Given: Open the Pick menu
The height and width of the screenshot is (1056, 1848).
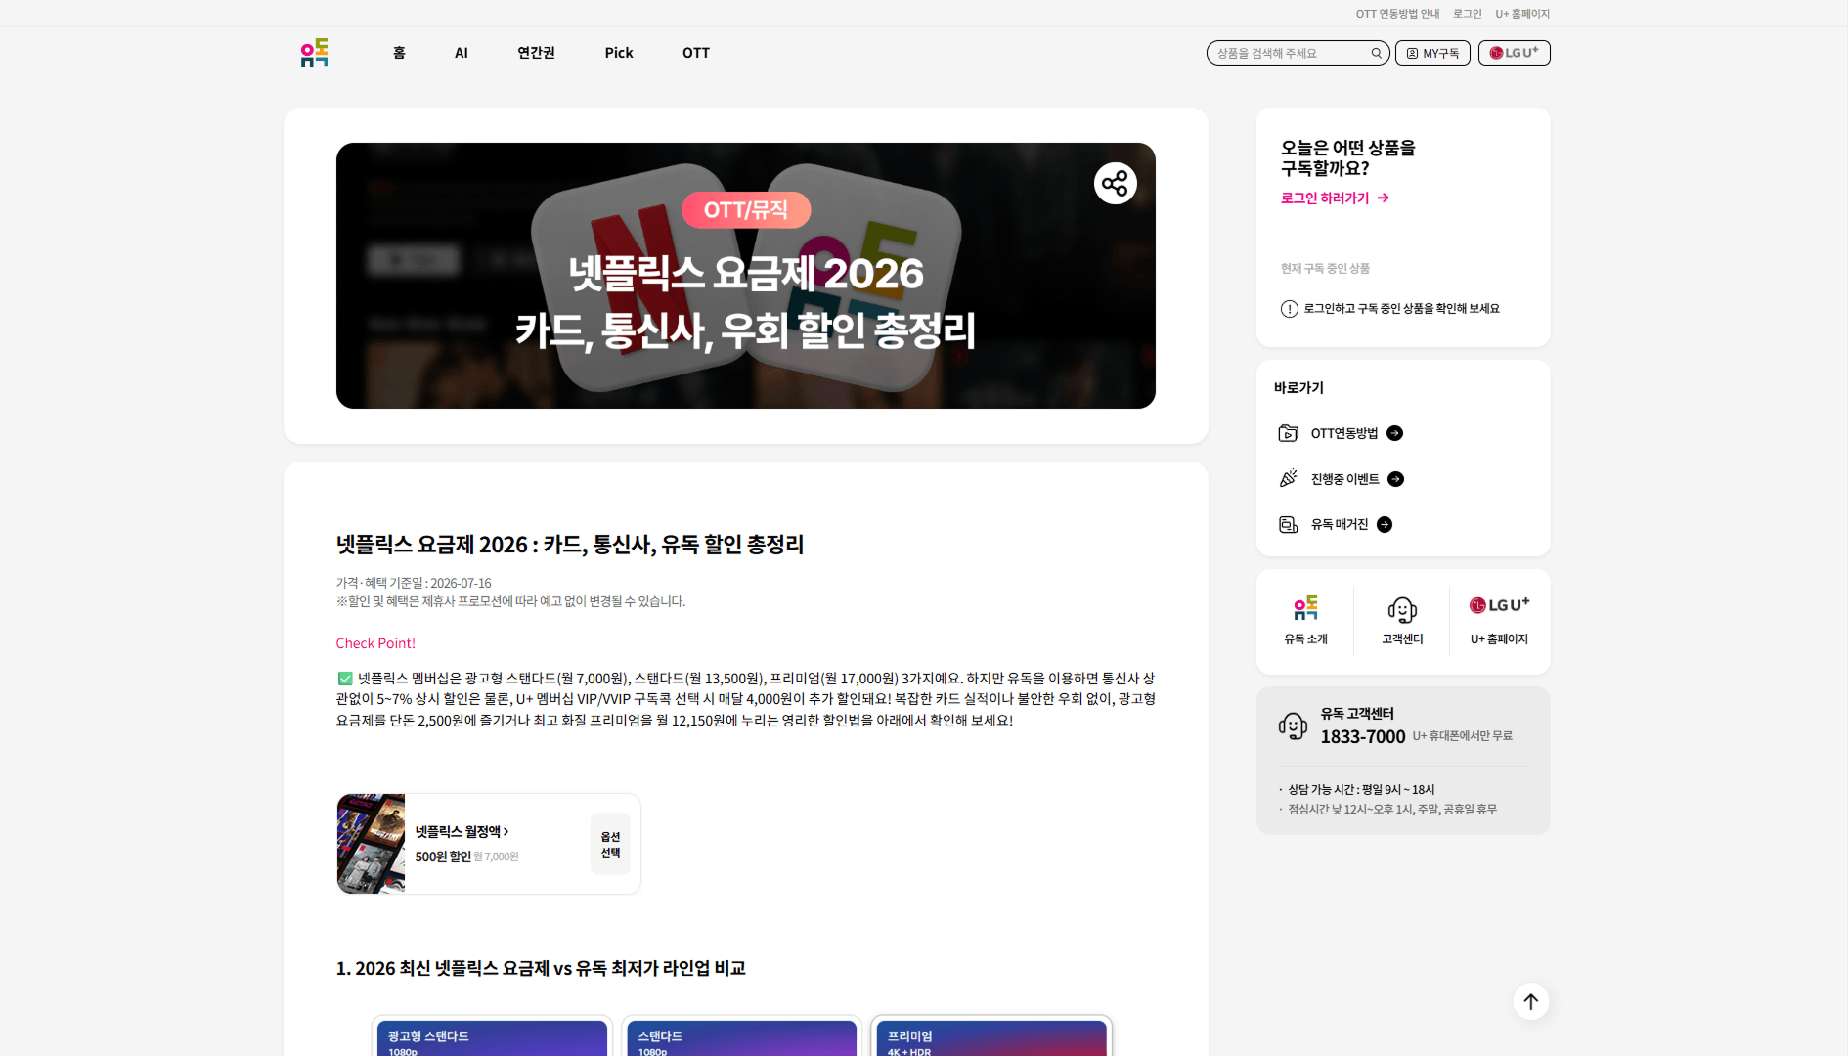Looking at the screenshot, I should coord(619,53).
